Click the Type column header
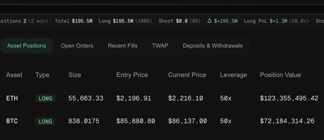Screen dimensions: 324x140 [42, 75]
